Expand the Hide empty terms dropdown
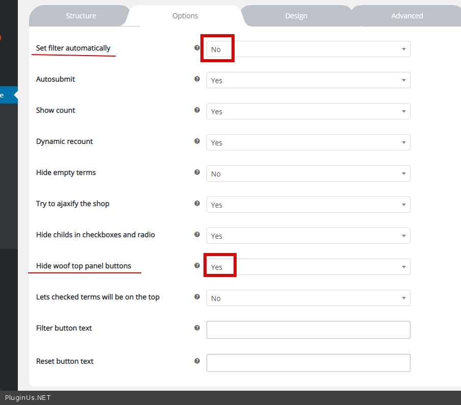 click(308, 173)
